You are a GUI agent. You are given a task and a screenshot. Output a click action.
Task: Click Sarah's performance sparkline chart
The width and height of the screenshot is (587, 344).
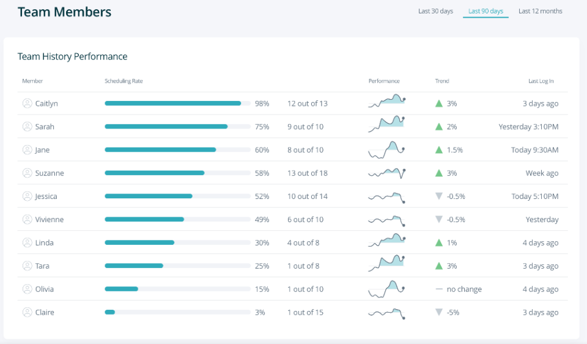(386, 125)
